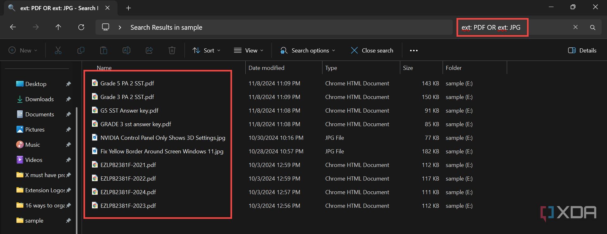Click the Back navigation arrow

click(x=13, y=27)
